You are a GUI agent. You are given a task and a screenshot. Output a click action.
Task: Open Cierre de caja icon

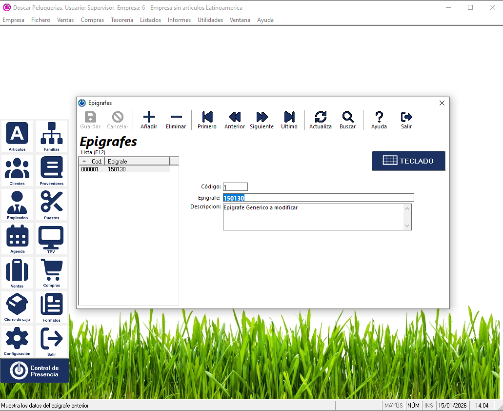click(x=17, y=307)
